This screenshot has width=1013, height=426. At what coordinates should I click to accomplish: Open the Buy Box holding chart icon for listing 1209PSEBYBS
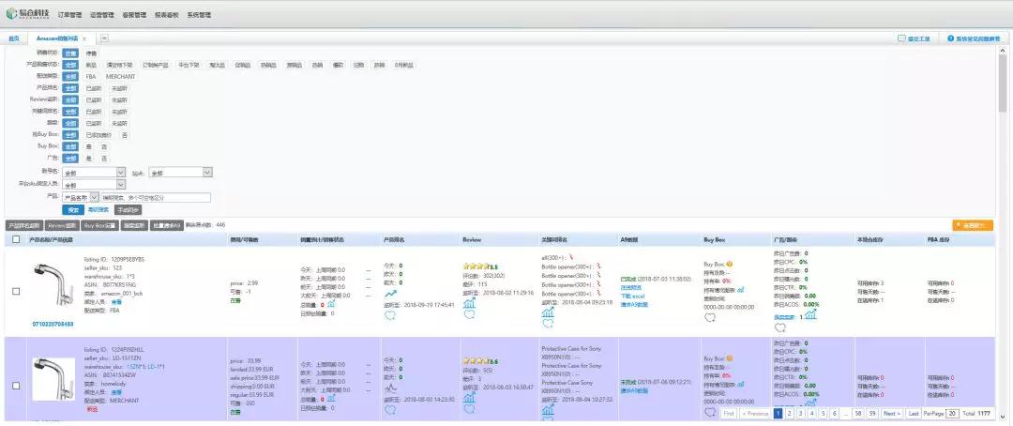pyautogui.click(x=740, y=290)
